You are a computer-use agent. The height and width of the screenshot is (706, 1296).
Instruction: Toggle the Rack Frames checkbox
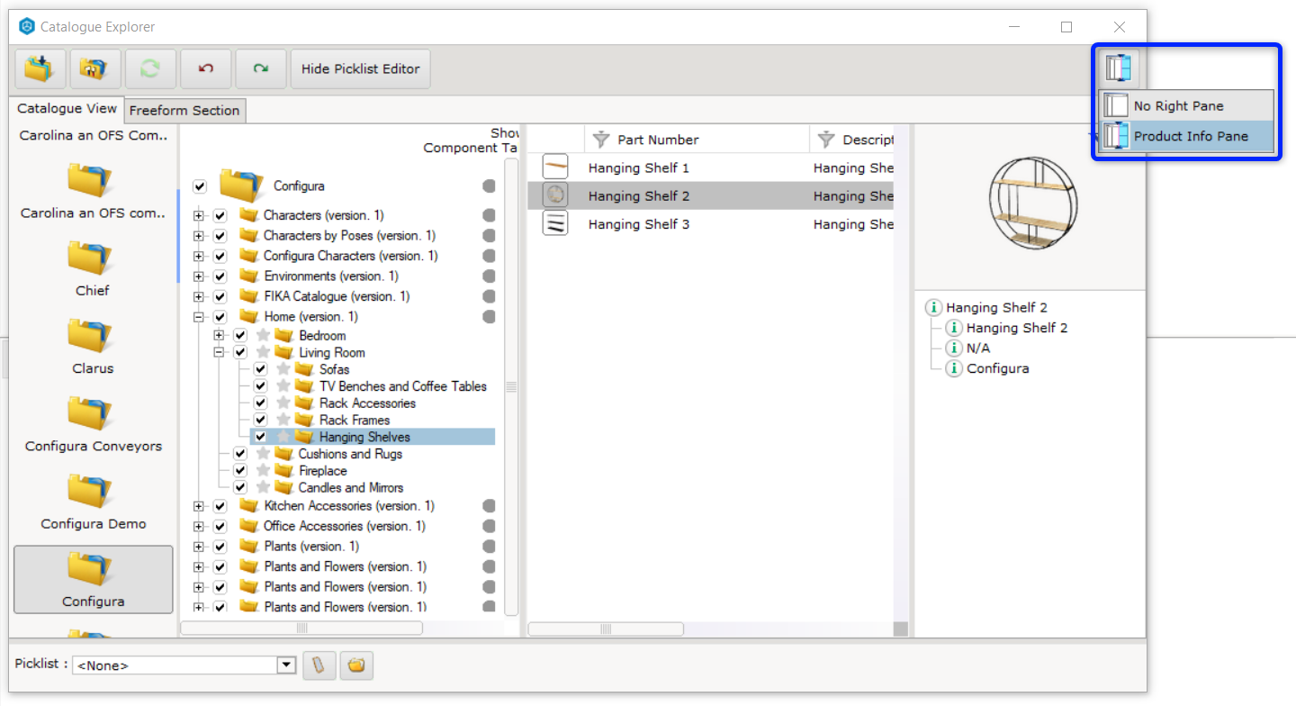coord(260,421)
